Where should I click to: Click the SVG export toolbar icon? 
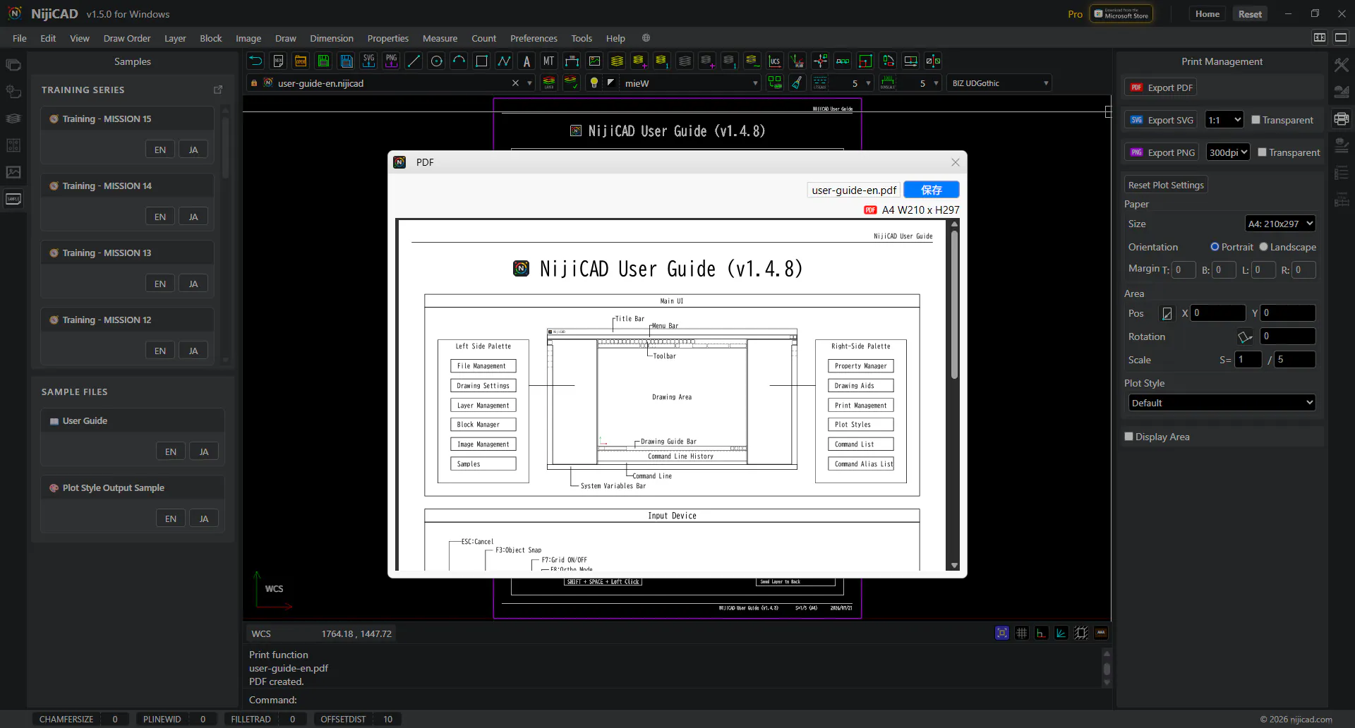368,61
